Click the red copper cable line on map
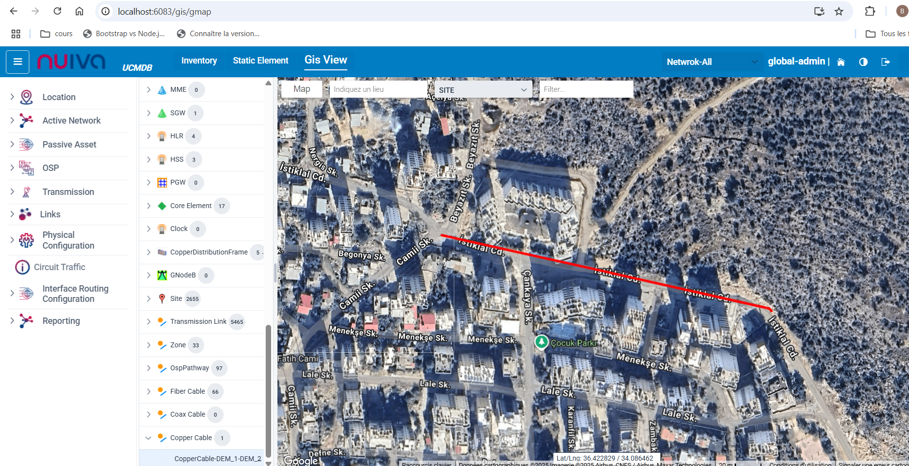 click(606, 273)
